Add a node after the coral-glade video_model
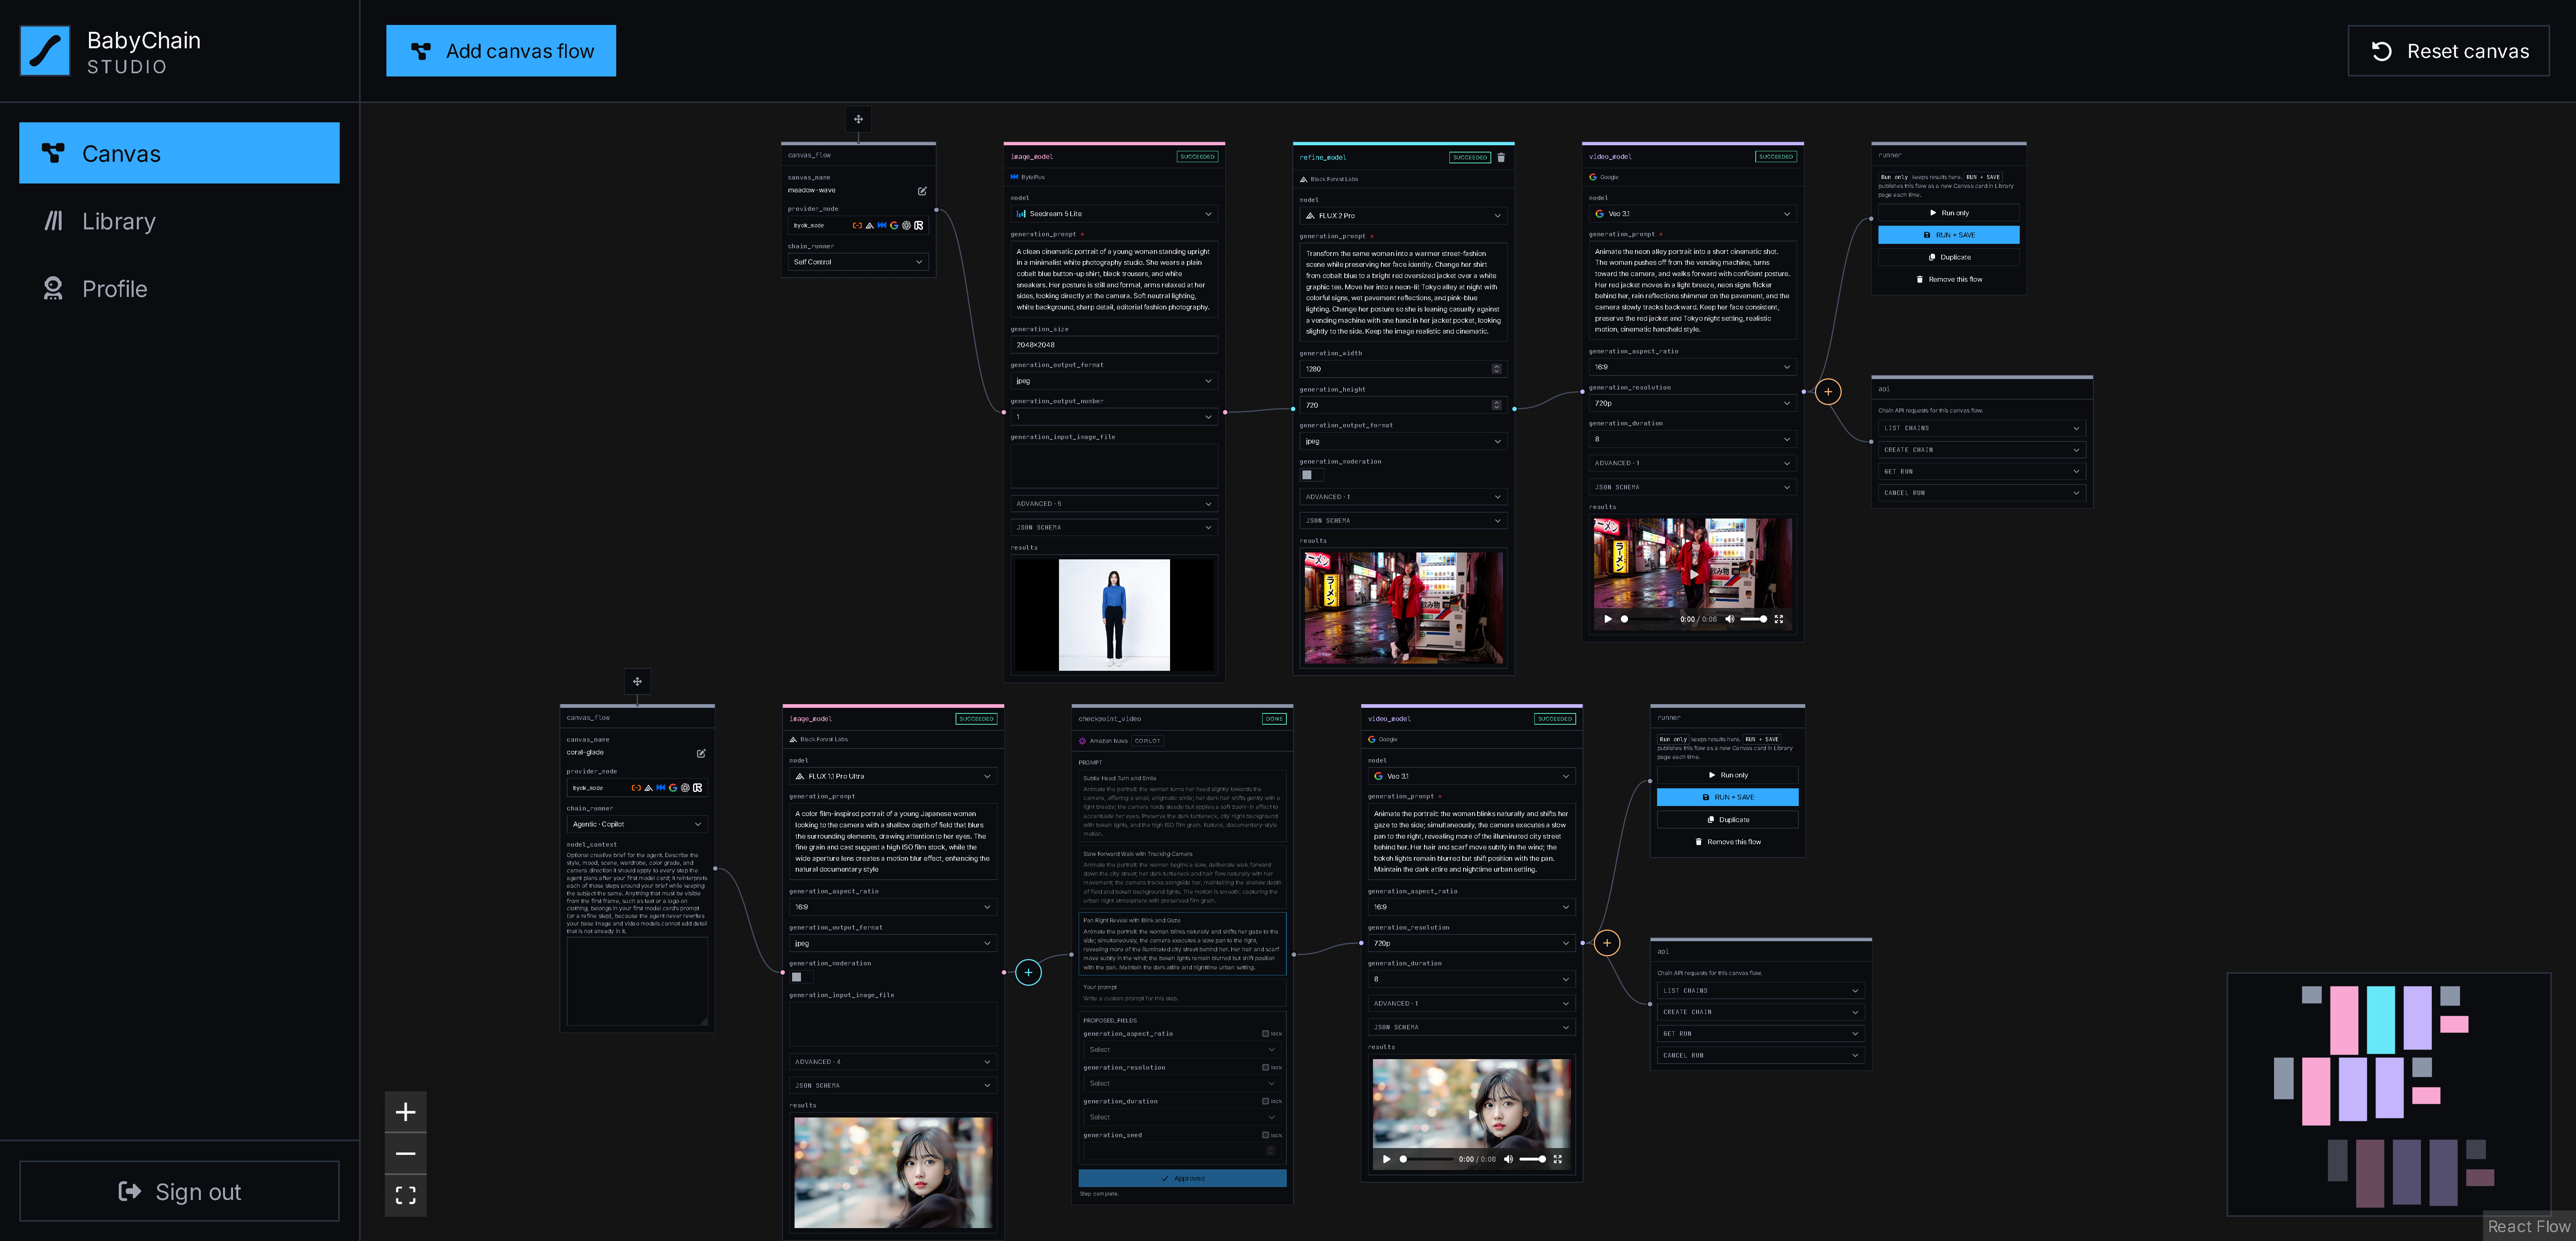This screenshot has width=2576, height=1241. [1607, 943]
